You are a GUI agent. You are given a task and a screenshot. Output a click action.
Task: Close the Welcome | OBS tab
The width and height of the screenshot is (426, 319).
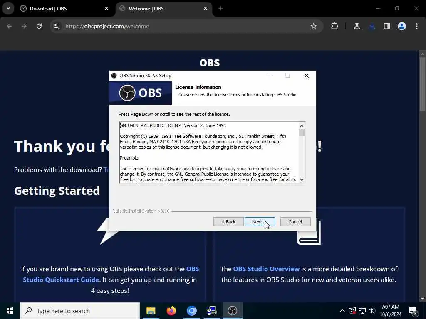[206, 8]
